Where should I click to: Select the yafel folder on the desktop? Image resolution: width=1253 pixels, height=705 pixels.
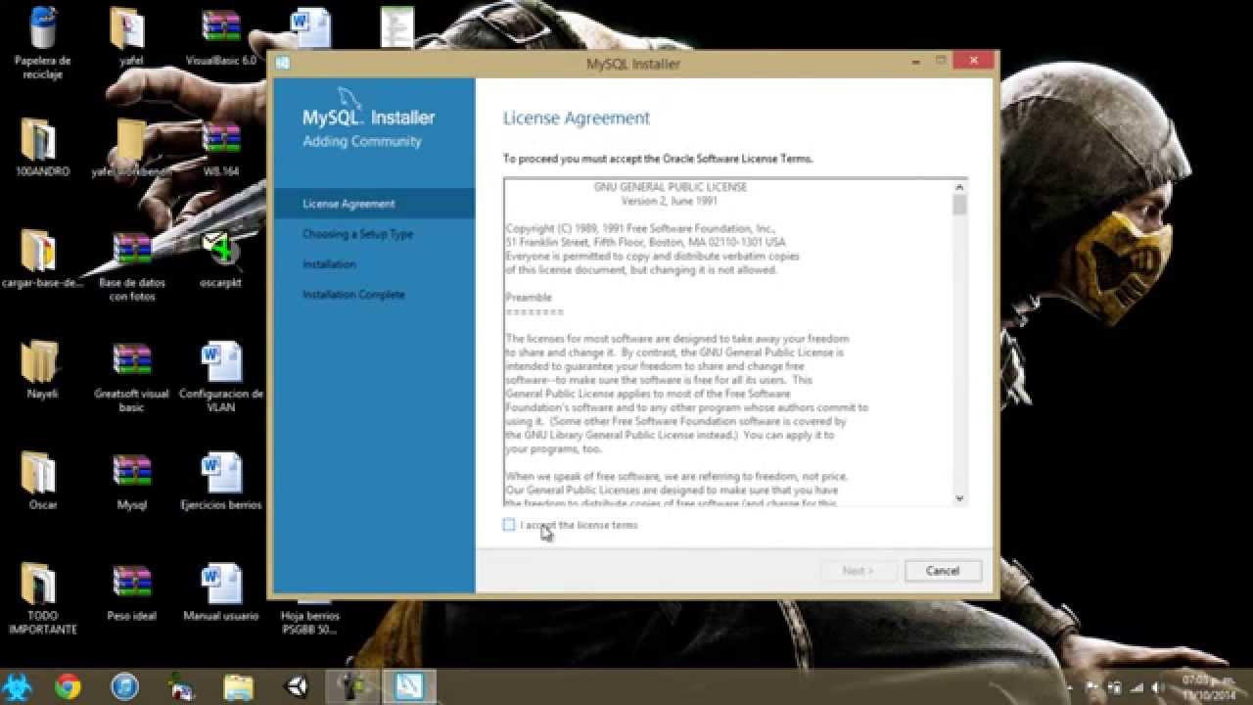[130, 37]
